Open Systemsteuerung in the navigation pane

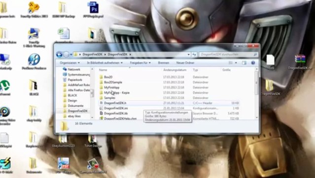tap(76, 75)
